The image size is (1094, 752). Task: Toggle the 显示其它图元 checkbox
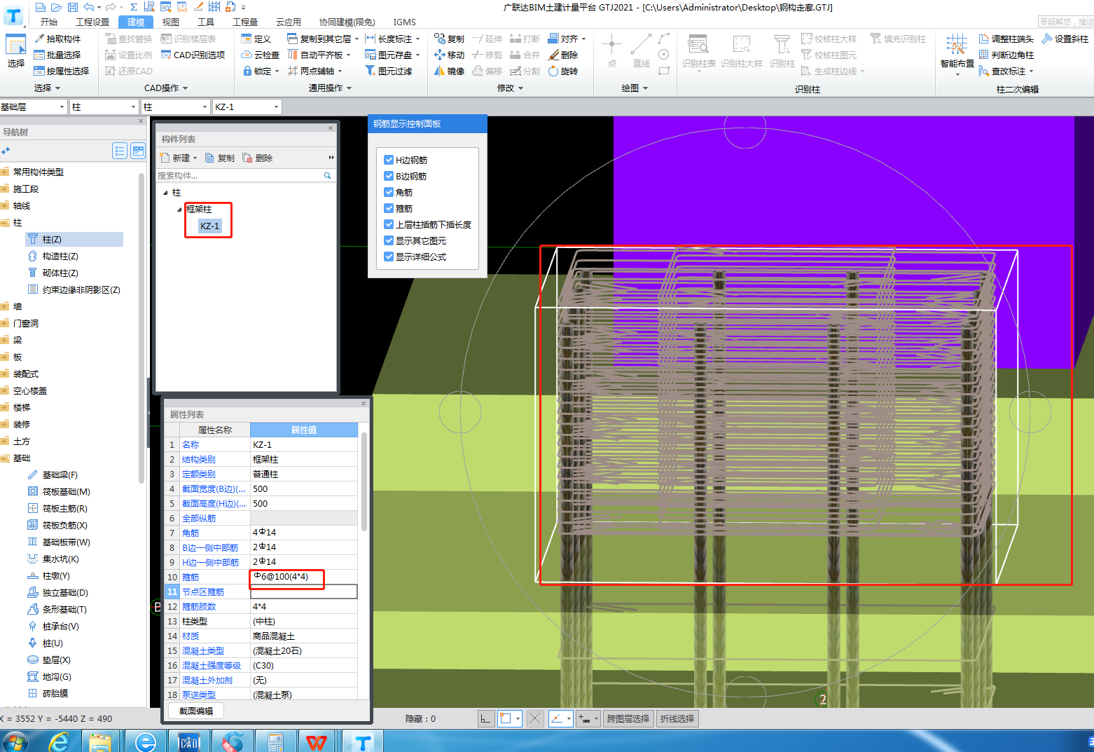click(389, 240)
